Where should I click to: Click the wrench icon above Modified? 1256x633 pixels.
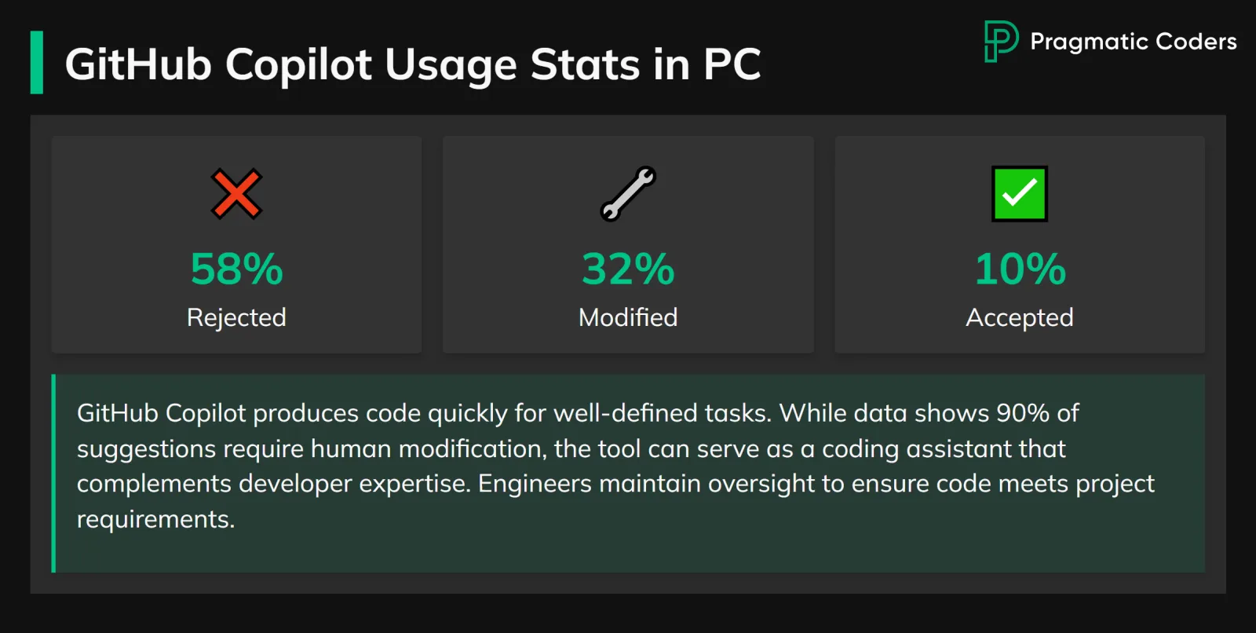click(x=628, y=193)
